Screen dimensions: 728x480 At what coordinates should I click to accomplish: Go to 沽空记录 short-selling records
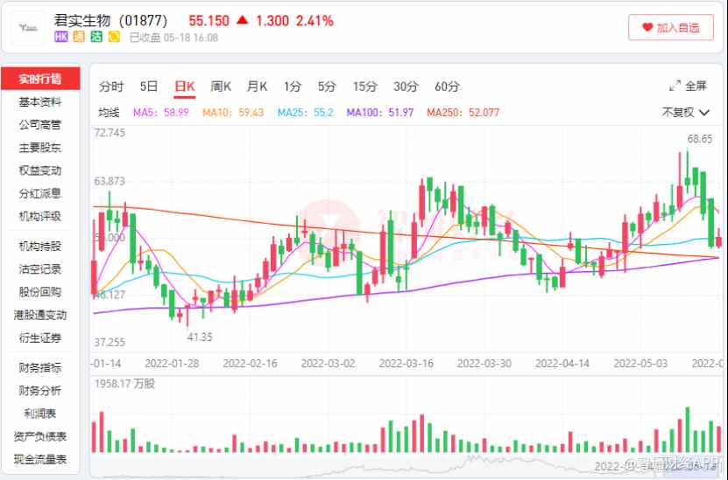[x=40, y=269]
